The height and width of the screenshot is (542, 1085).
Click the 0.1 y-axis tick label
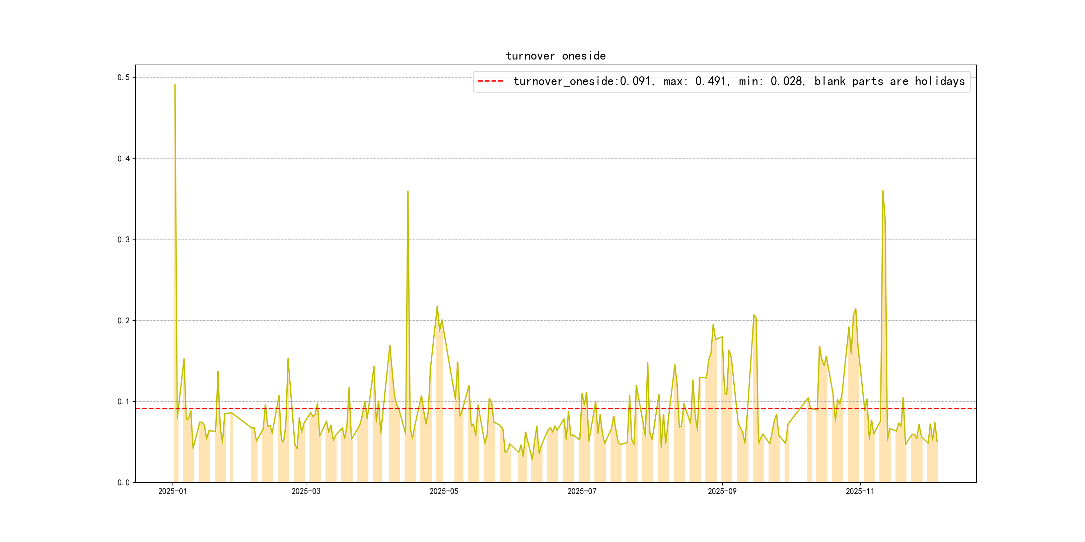tap(124, 401)
